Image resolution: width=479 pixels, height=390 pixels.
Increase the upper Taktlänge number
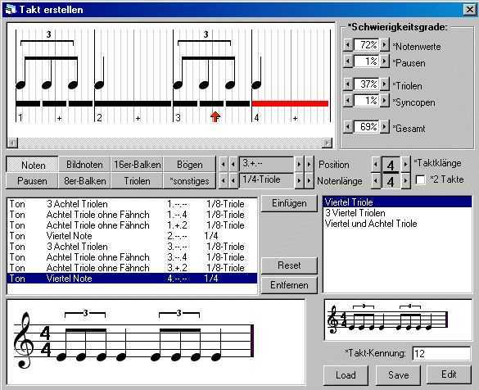click(405, 165)
